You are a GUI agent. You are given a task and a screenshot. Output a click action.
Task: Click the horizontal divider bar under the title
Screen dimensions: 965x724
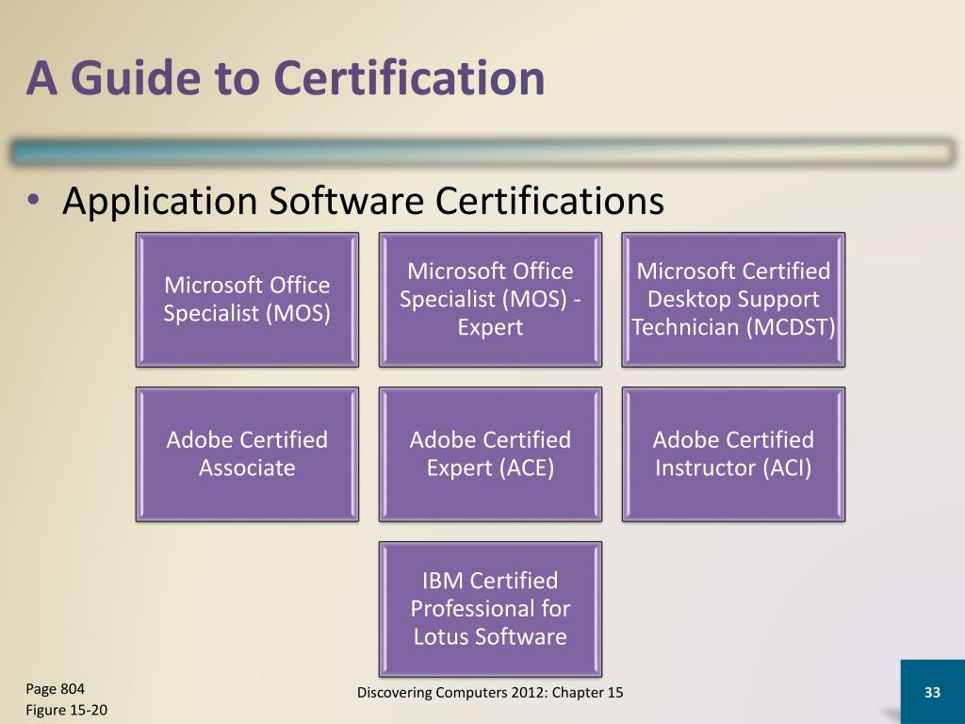coord(482,152)
